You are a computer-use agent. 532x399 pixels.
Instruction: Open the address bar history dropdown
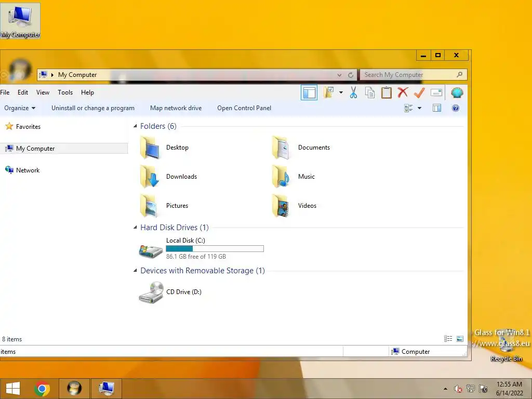pyautogui.click(x=339, y=75)
